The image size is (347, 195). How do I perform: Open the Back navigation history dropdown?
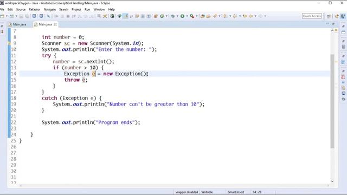coord(255,16)
